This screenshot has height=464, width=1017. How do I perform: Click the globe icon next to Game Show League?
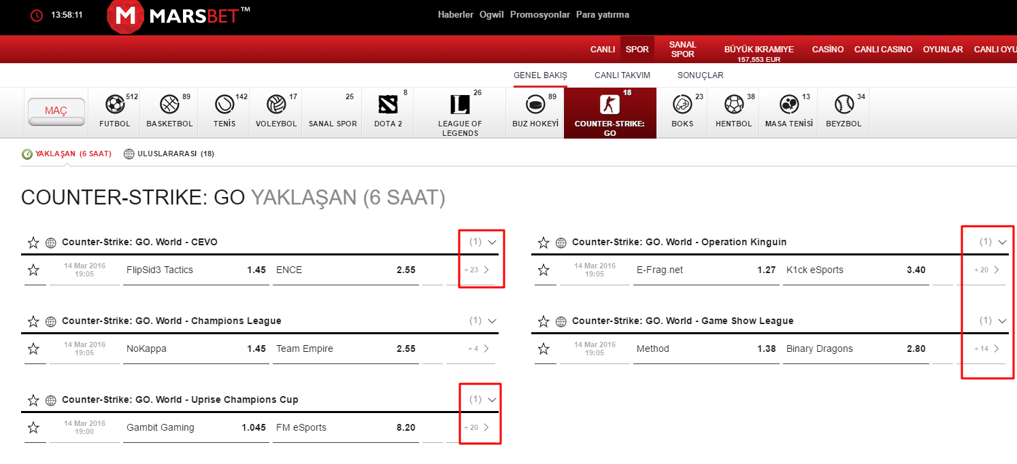click(561, 321)
